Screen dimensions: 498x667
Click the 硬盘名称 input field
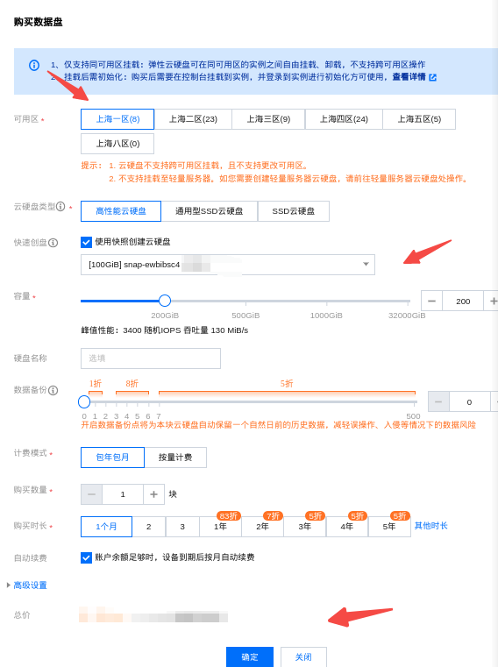151,358
